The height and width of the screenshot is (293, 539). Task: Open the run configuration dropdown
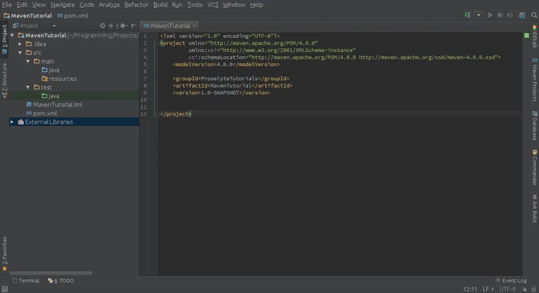tap(479, 15)
